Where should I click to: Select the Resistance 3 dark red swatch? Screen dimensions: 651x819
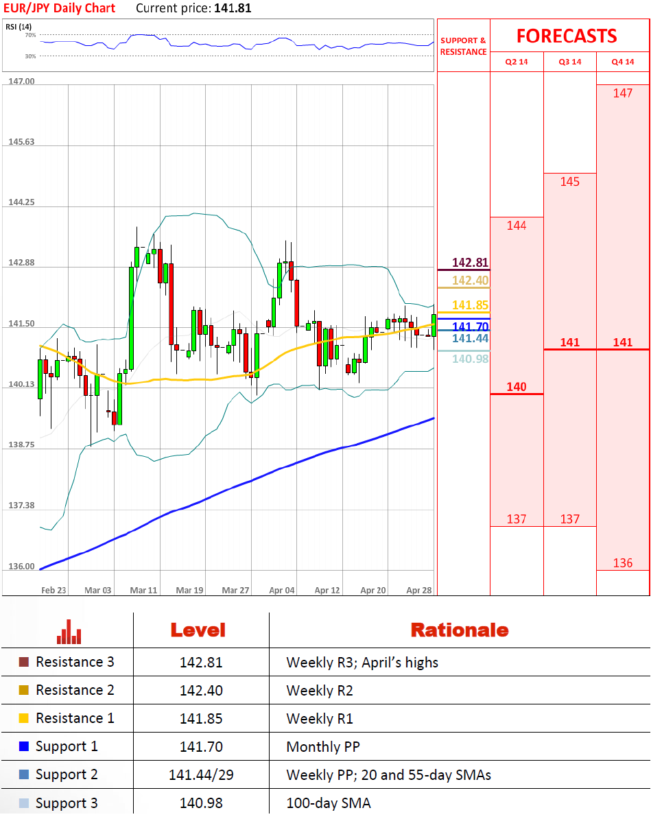(x=24, y=663)
